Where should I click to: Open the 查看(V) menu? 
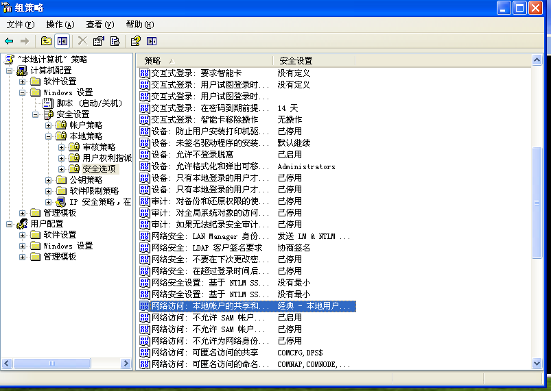coord(100,24)
